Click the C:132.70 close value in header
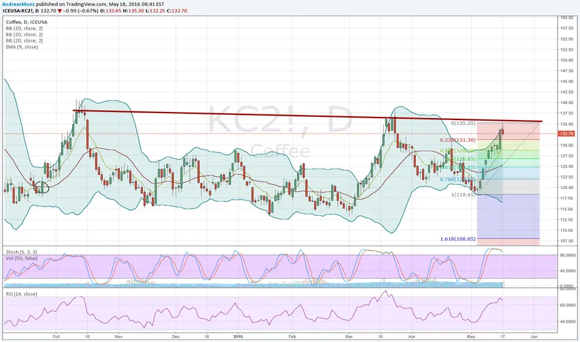The height and width of the screenshot is (342, 580). click(177, 11)
